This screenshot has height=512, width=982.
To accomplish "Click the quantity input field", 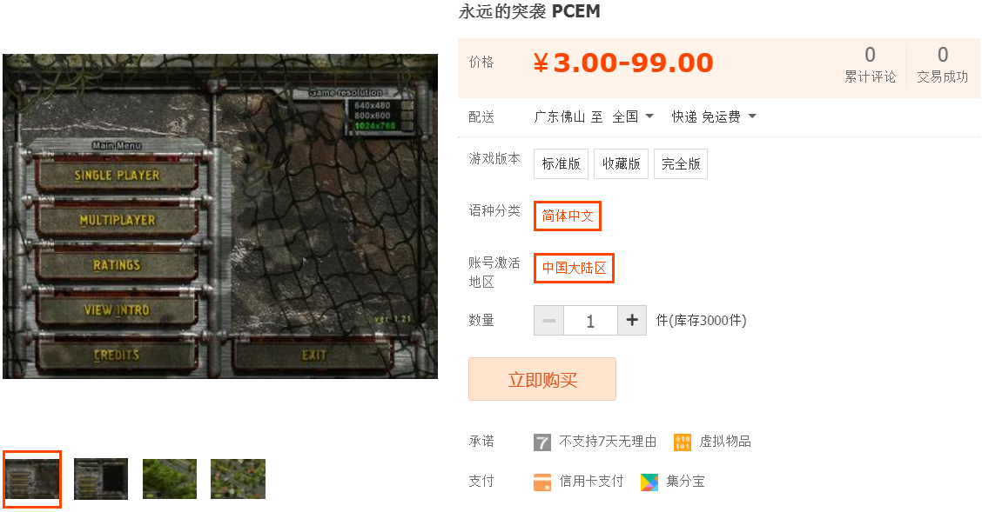I will 590,321.
